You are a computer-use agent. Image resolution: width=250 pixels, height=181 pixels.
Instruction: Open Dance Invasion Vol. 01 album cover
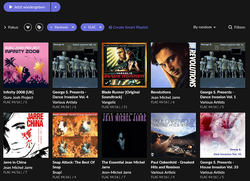pyautogui.click(x=222, y=65)
